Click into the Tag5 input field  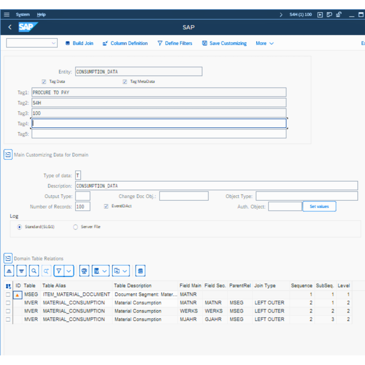(x=159, y=134)
